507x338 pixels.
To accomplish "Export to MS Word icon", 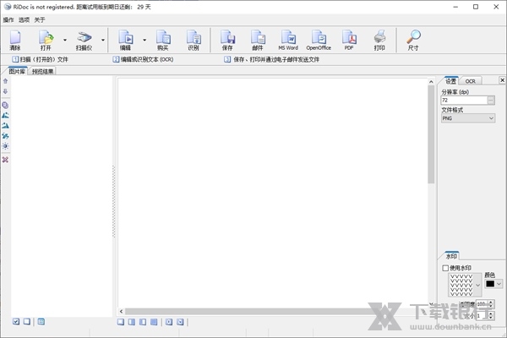I will pyautogui.click(x=288, y=40).
